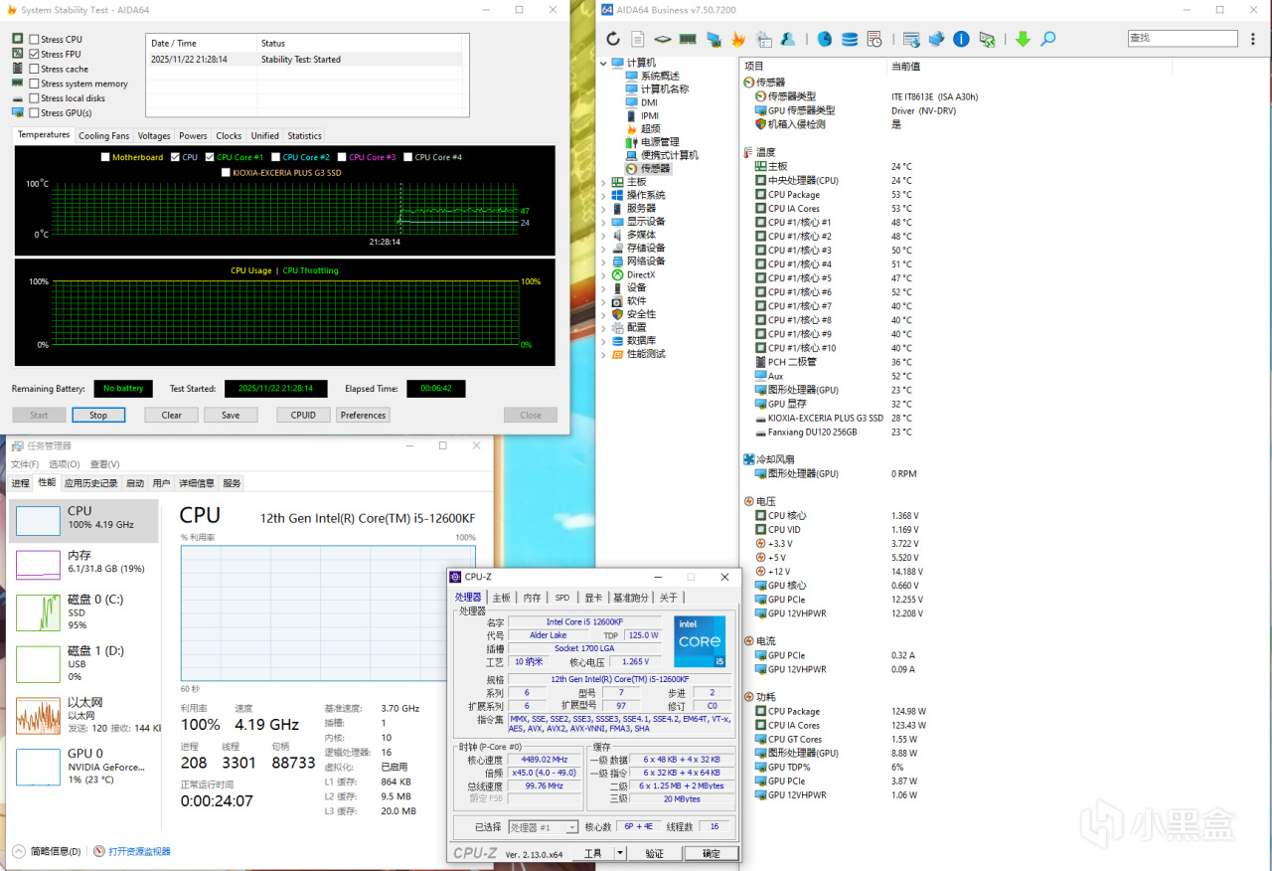Stop the running stability test
This screenshot has width=1272, height=871.
[x=98, y=415]
